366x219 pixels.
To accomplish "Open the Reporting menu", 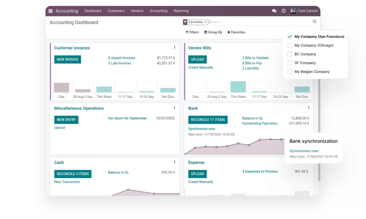I will 181,11.
